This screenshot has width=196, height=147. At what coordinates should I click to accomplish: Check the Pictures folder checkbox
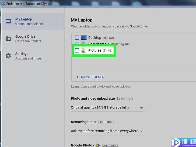tap(77, 50)
